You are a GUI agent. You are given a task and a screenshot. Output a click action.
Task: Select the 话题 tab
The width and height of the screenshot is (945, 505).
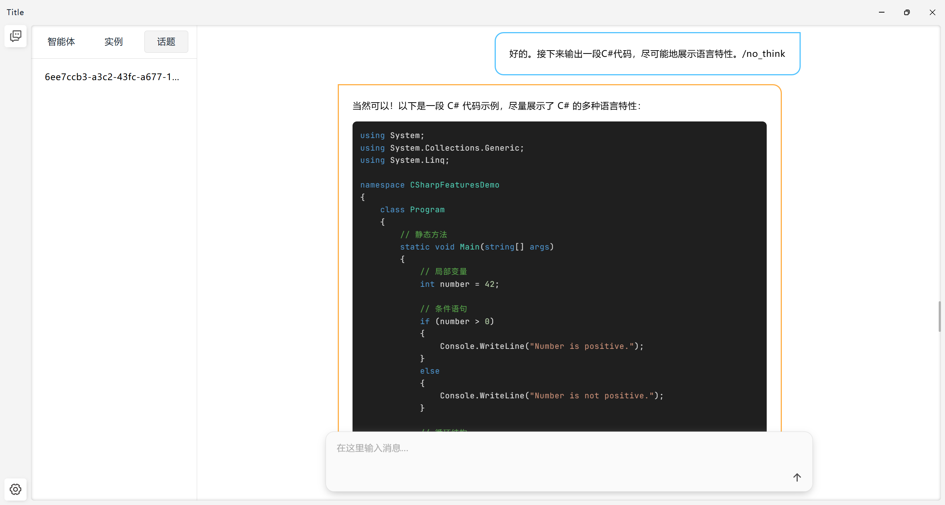166,42
